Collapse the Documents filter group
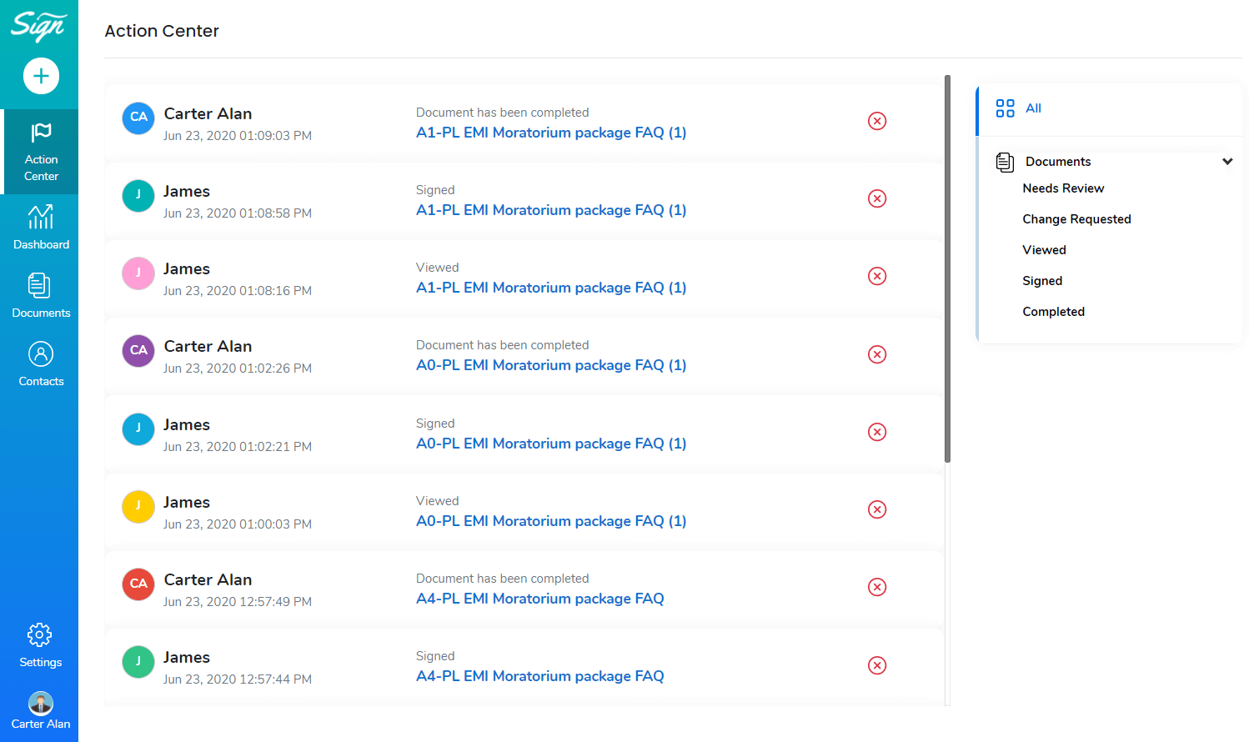The height and width of the screenshot is (742, 1249). 1226,162
